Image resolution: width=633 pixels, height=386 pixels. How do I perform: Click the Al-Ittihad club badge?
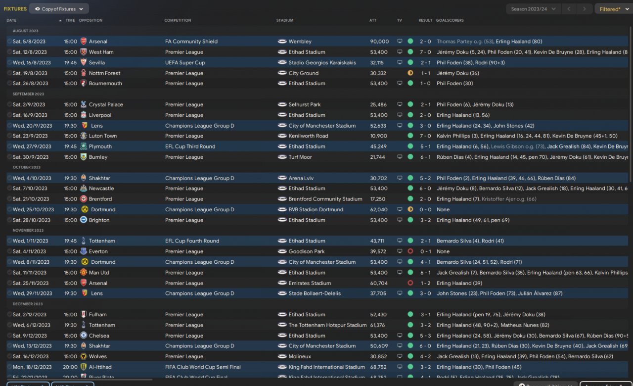(x=83, y=367)
